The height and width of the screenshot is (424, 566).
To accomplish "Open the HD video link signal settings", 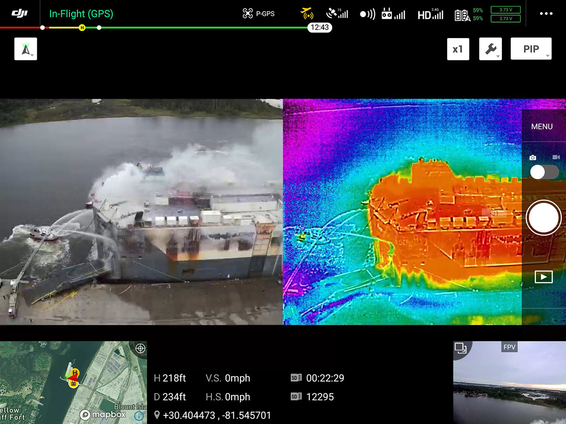I will pos(430,15).
